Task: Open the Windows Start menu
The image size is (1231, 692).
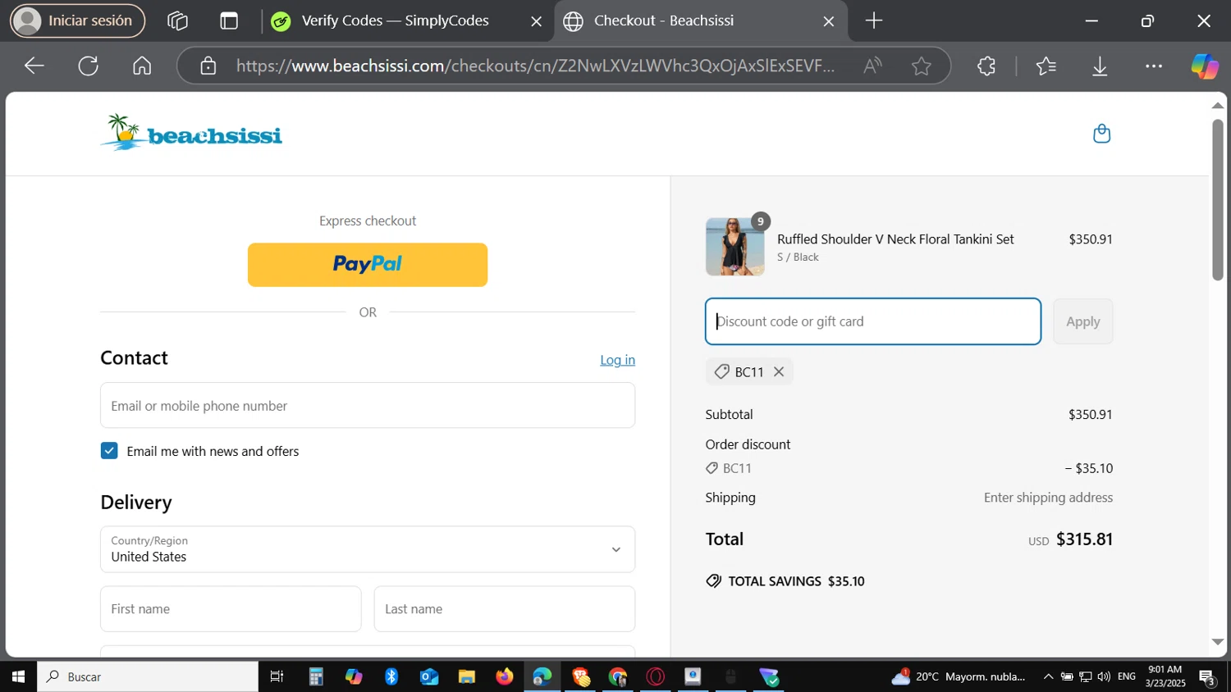Action: [18, 676]
